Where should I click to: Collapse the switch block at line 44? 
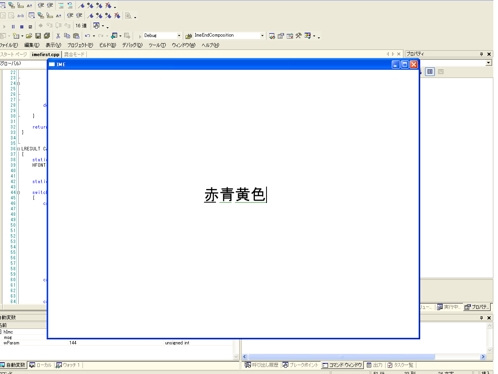point(18,192)
